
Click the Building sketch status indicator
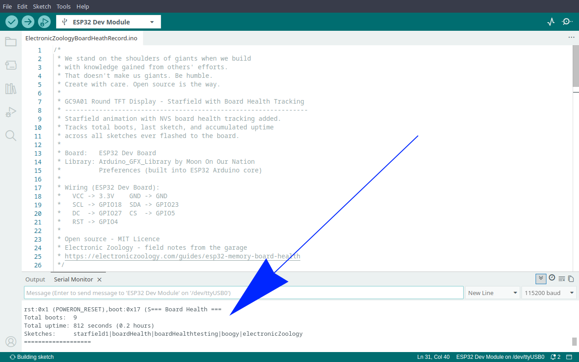(32, 357)
